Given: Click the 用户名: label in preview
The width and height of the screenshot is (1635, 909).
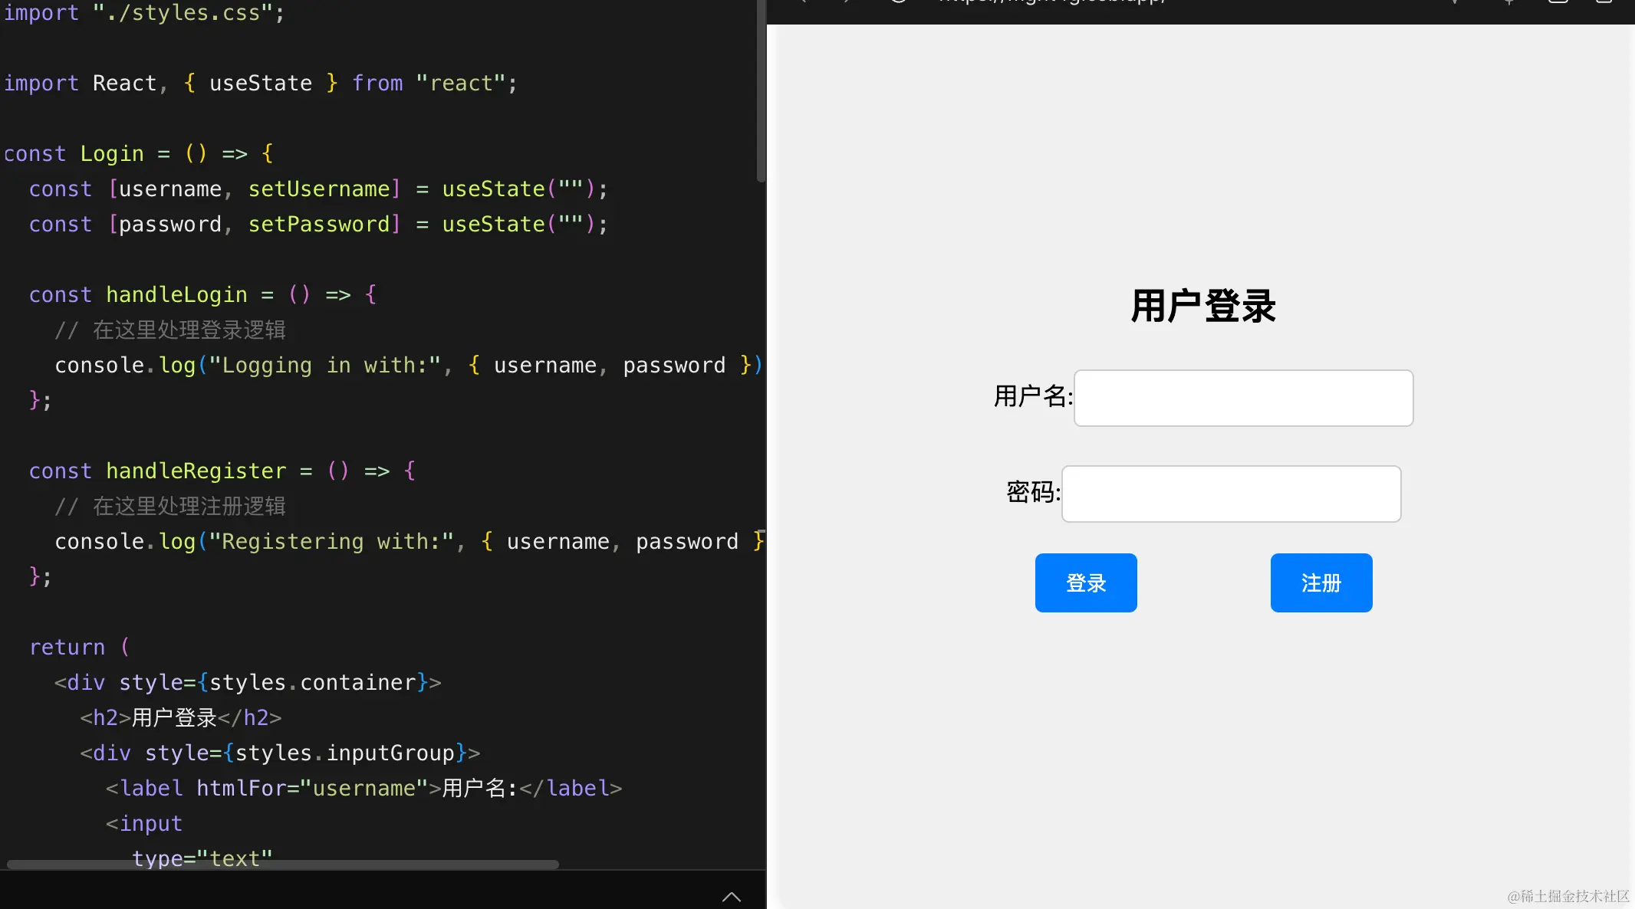Looking at the screenshot, I should (1032, 396).
